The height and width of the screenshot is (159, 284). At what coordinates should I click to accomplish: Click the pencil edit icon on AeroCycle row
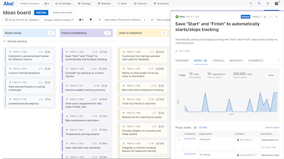point(179,139)
